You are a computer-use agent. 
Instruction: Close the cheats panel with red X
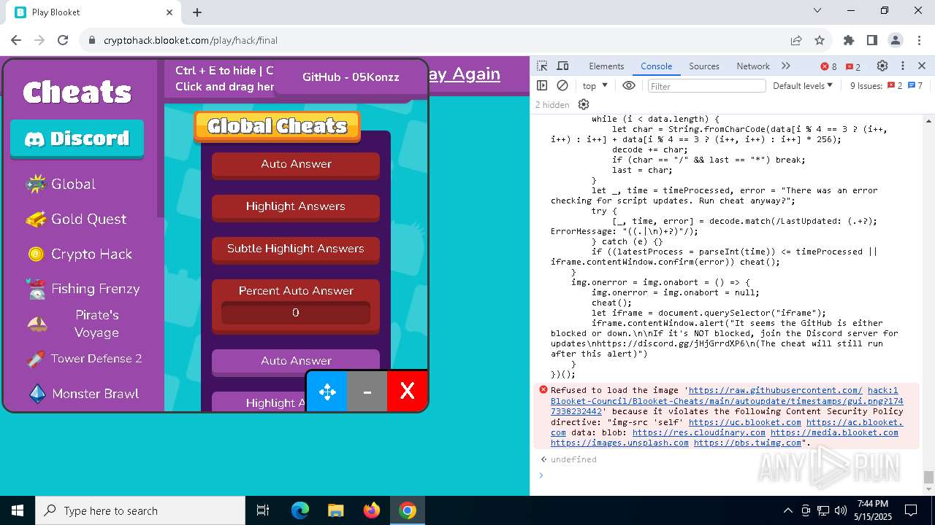407,392
